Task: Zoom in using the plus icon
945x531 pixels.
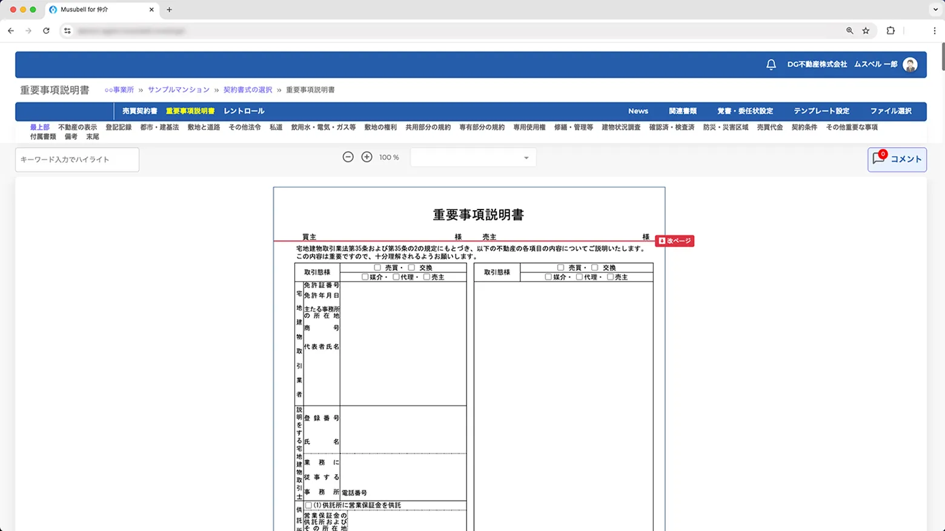Action: tap(366, 157)
